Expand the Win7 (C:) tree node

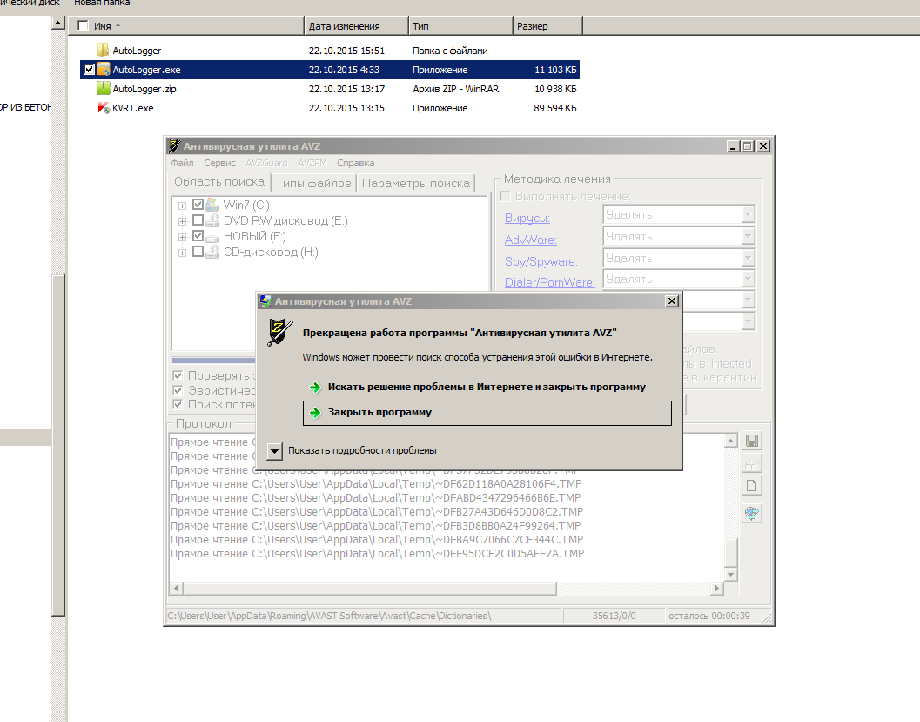(183, 206)
